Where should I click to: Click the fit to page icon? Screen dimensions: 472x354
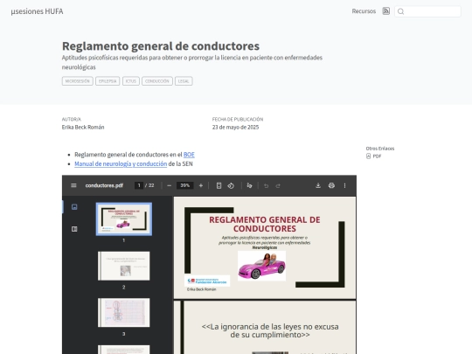point(219,185)
